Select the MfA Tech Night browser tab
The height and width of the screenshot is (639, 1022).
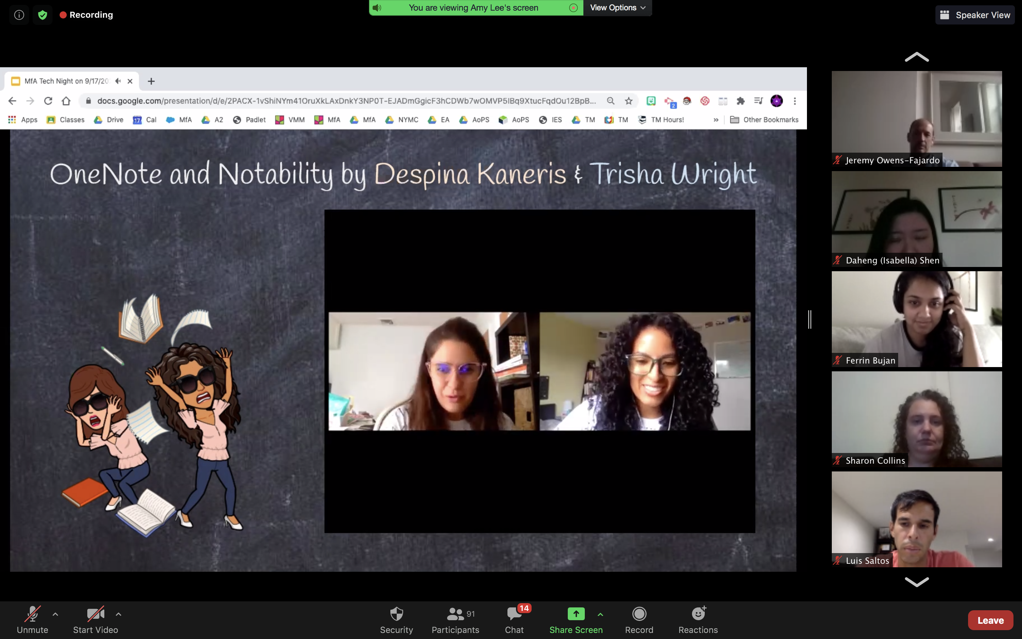click(72, 81)
